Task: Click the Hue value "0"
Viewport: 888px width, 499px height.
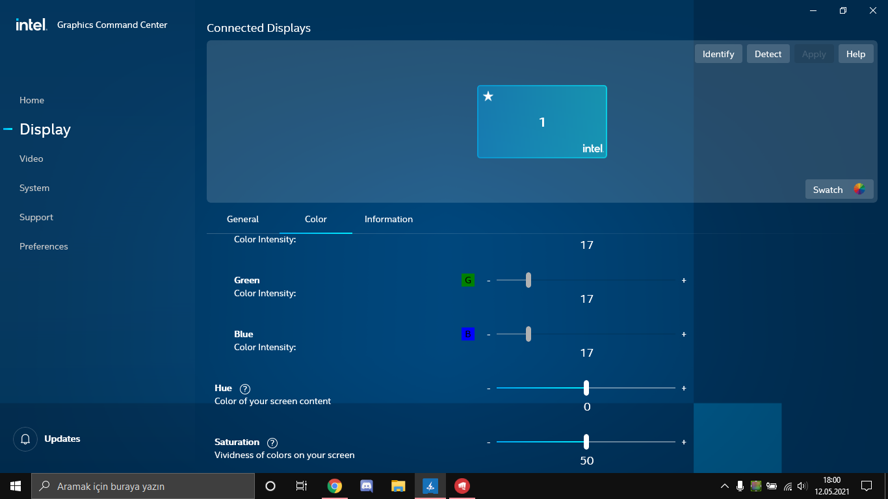Action: [587, 407]
